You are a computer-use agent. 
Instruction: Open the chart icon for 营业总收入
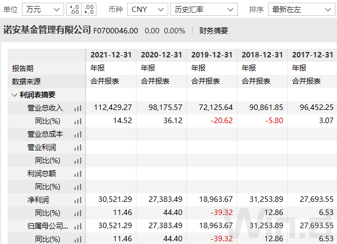click(78, 108)
